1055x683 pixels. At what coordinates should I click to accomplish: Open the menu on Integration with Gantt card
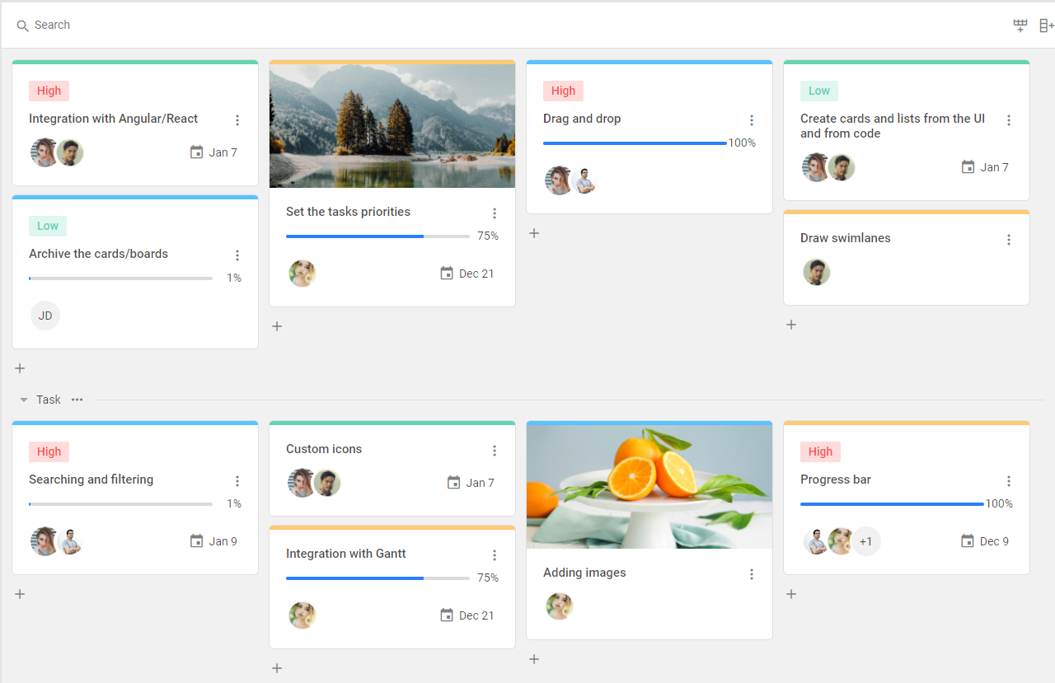(495, 555)
